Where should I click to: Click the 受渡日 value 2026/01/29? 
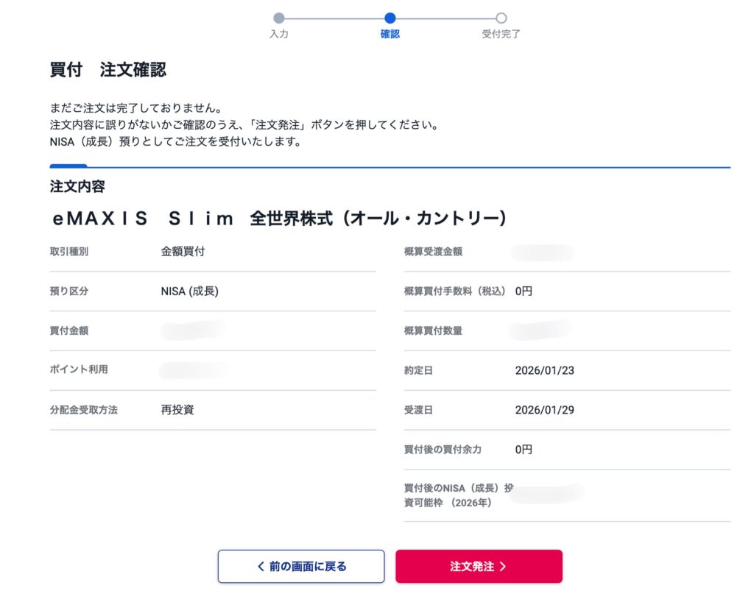click(544, 410)
